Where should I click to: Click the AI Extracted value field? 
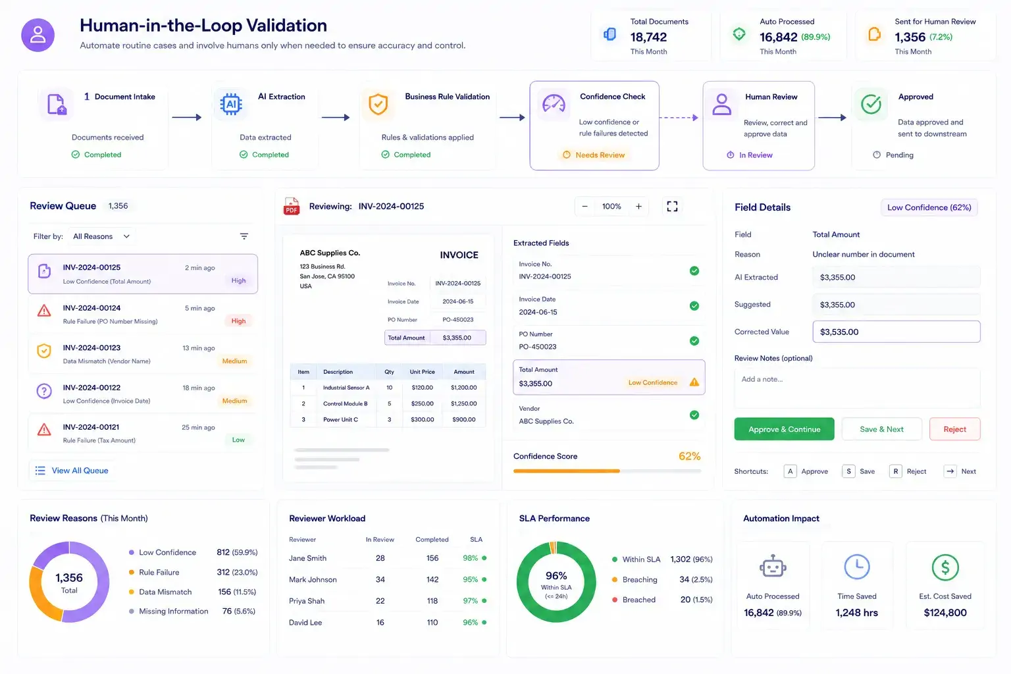tap(896, 277)
